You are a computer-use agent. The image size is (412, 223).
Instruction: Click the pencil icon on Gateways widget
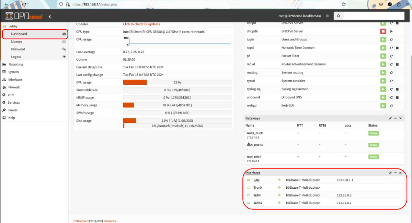pyautogui.click(x=390, y=118)
